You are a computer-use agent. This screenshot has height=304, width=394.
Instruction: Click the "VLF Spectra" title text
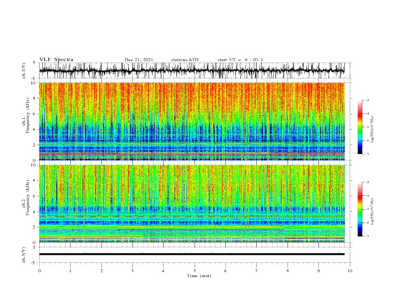click(x=56, y=60)
